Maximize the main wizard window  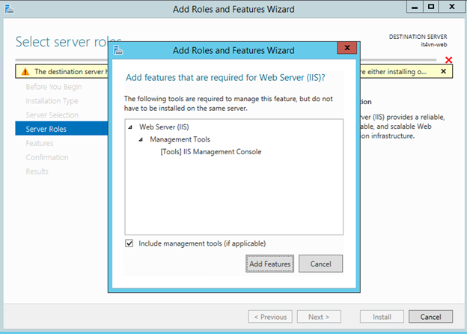click(430, 7)
